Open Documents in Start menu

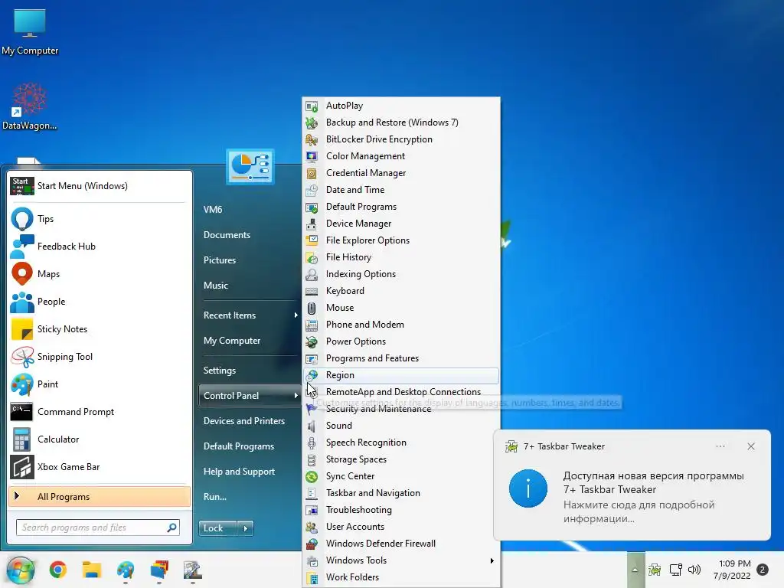227,235
